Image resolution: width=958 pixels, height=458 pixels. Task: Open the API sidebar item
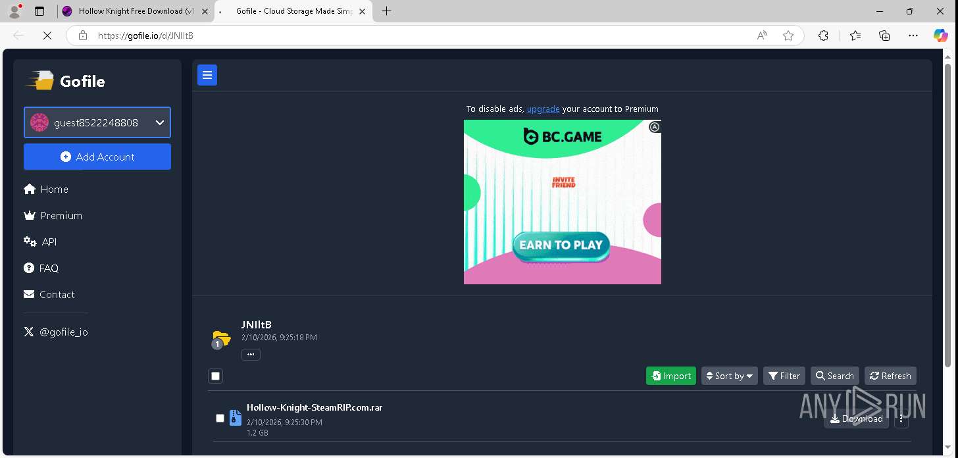click(40, 242)
